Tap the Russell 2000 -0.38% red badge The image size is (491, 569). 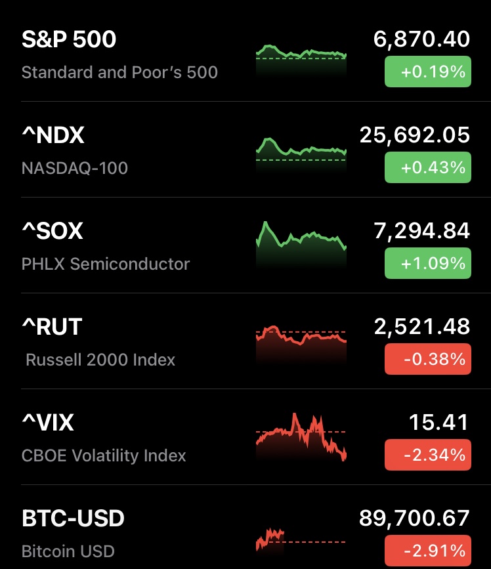427,360
